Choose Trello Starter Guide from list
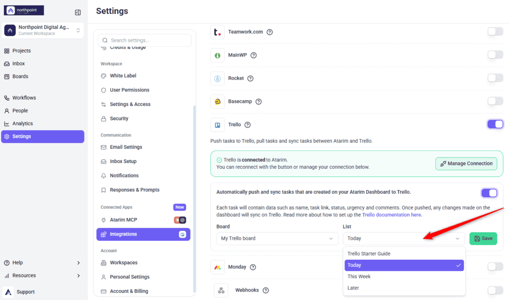This screenshot has width=509, height=300. click(404, 254)
